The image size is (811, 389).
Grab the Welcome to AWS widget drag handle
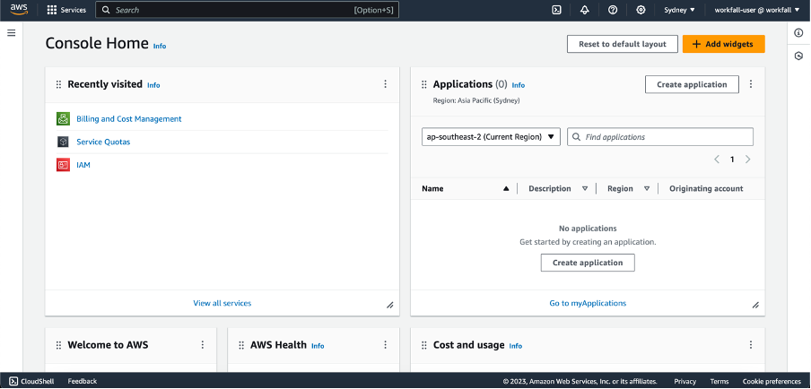point(58,345)
